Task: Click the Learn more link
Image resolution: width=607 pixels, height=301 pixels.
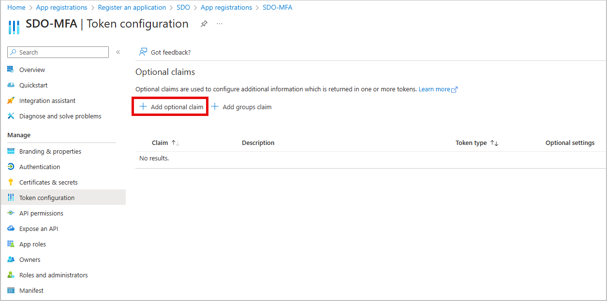Action: [434, 89]
